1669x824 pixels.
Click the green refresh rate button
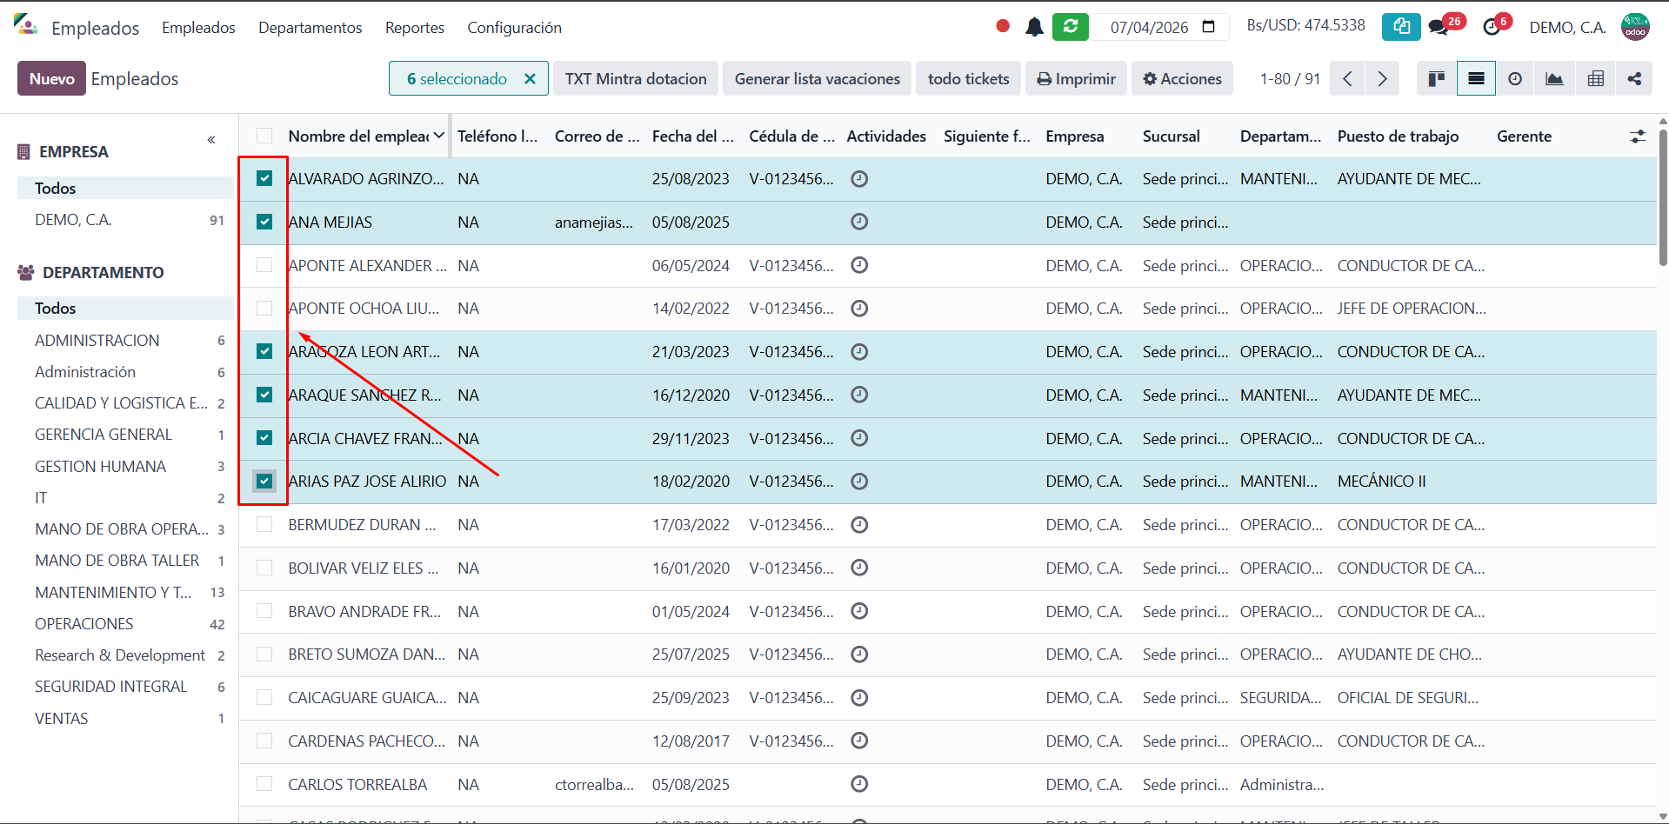[x=1070, y=27]
